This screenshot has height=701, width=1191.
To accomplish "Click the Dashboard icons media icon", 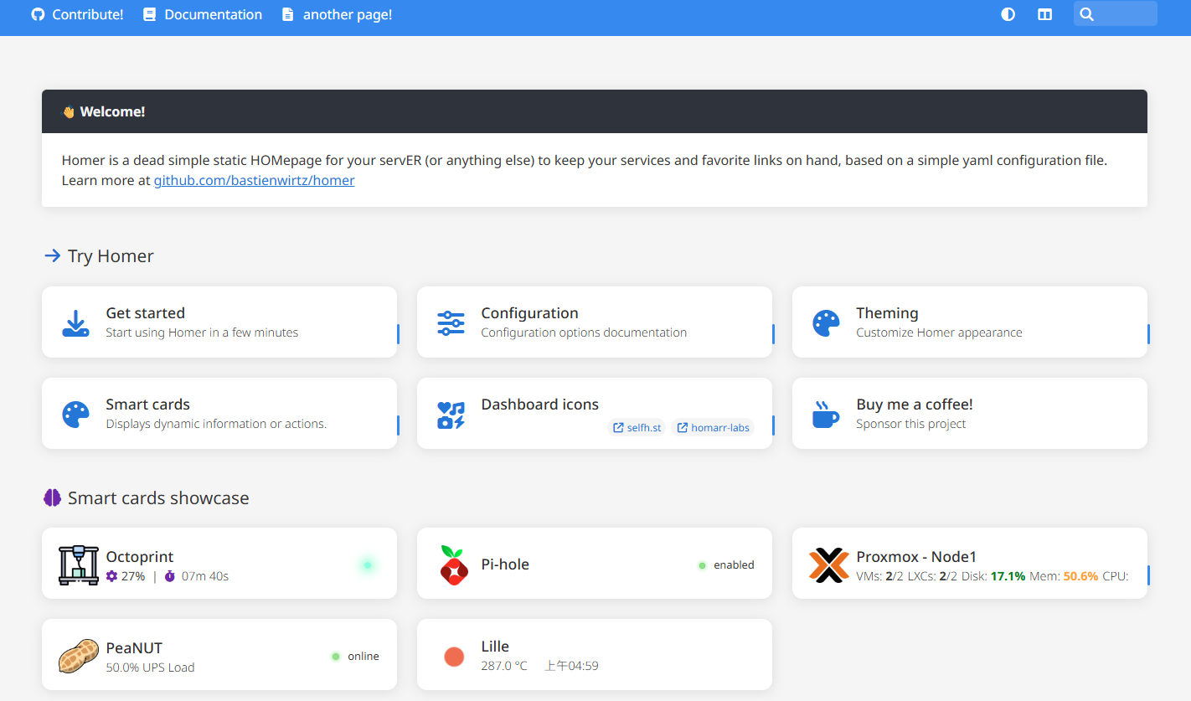I will point(451,414).
